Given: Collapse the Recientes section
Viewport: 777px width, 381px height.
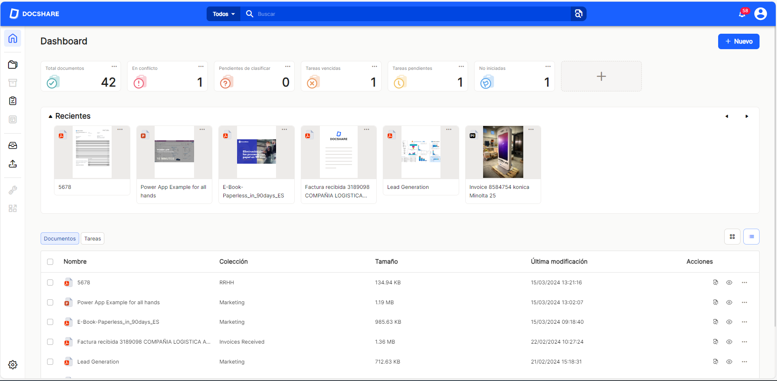Looking at the screenshot, I should [x=50, y=117].
